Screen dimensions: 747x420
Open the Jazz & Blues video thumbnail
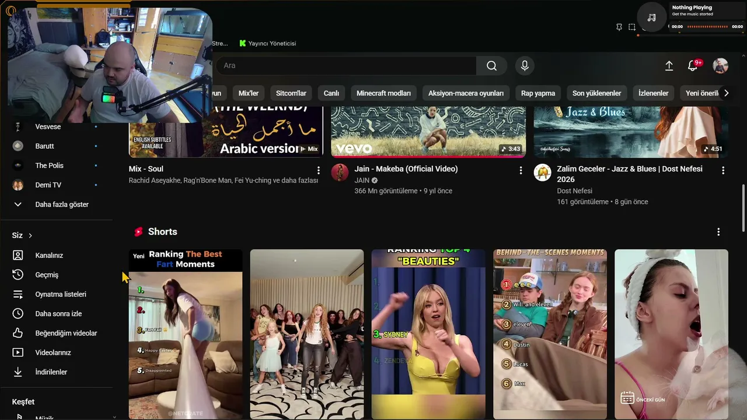(631, 132)
